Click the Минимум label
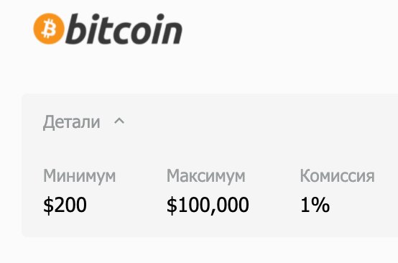Viewport: 398px width, 263px height. [x=80, y=176]
